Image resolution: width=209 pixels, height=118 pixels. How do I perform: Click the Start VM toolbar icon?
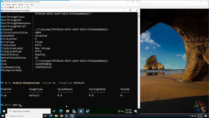(x=5, y=8)
